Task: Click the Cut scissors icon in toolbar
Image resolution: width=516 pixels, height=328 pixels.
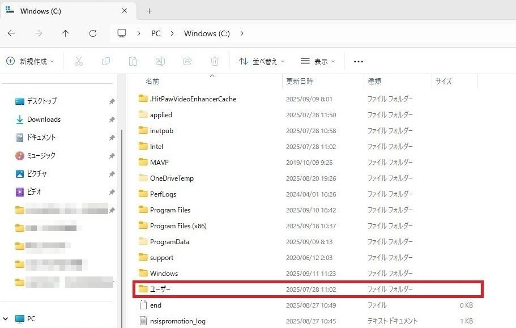Action: click(79, 61)
